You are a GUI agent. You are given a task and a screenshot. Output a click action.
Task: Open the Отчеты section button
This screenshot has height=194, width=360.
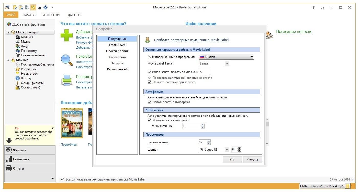point(30,169)
